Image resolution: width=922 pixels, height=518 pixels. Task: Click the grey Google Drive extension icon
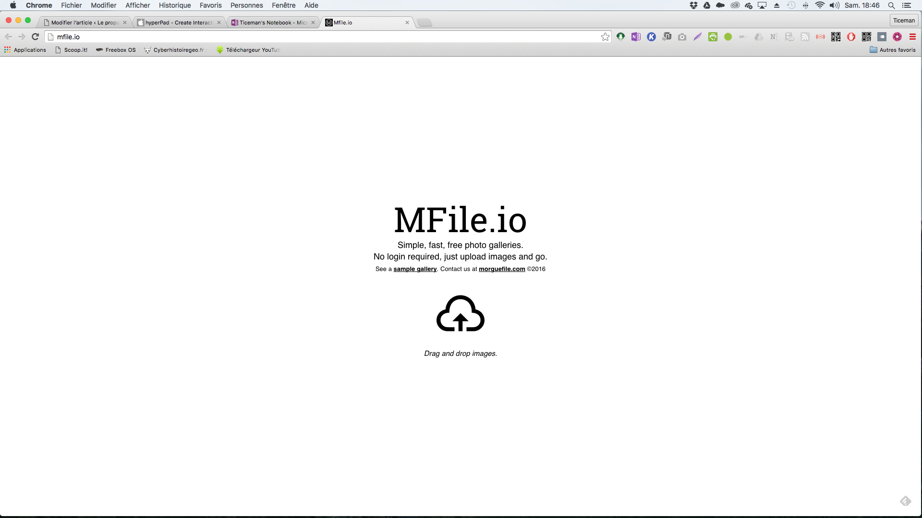pyautogui.click(x=759, y=36)
